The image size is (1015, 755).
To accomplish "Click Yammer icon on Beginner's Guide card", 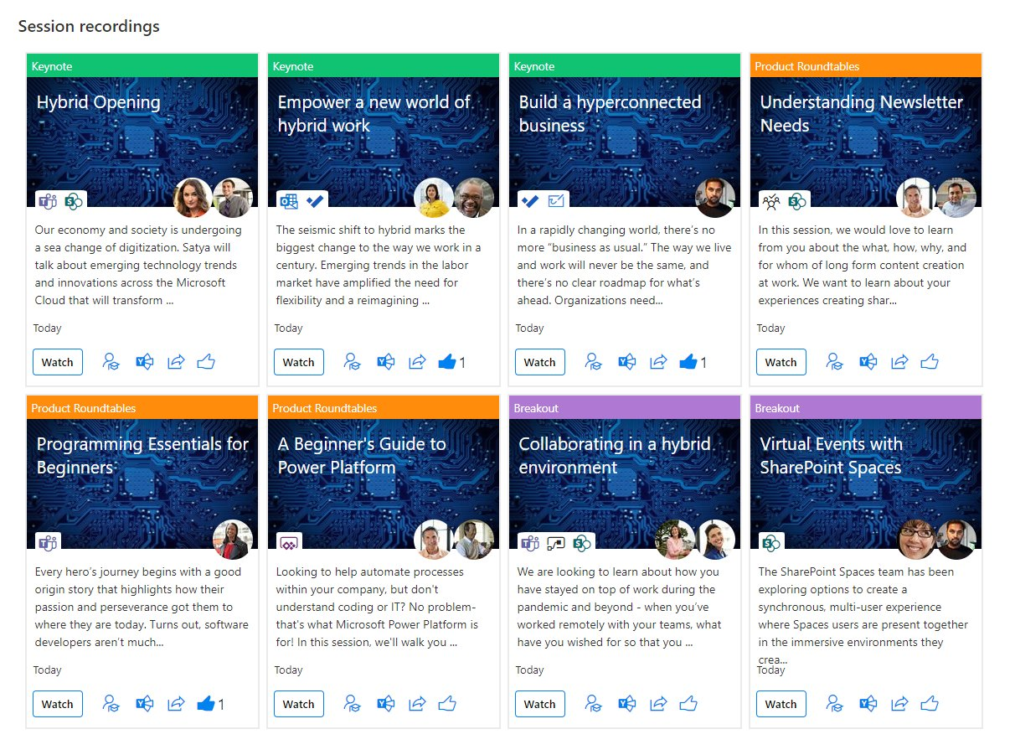I will [x=386, y=704].
